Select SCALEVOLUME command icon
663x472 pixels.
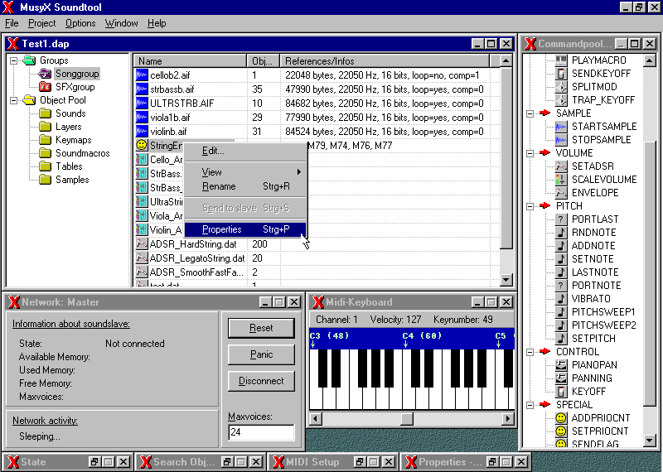tap(561, 179)
